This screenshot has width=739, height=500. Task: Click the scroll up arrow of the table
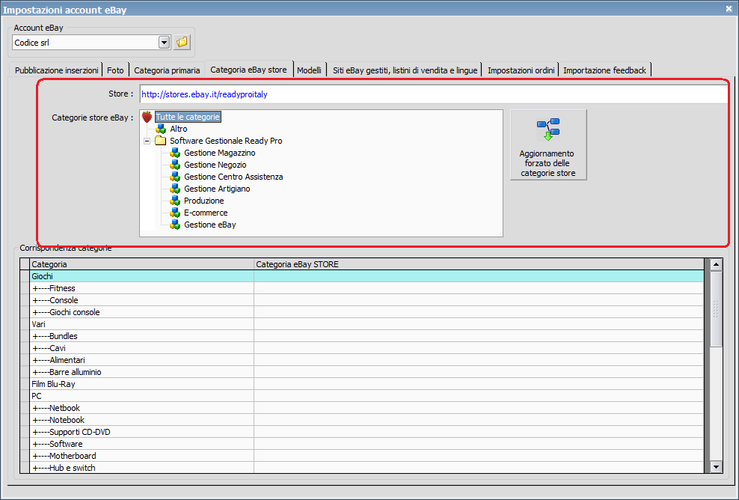716,264
